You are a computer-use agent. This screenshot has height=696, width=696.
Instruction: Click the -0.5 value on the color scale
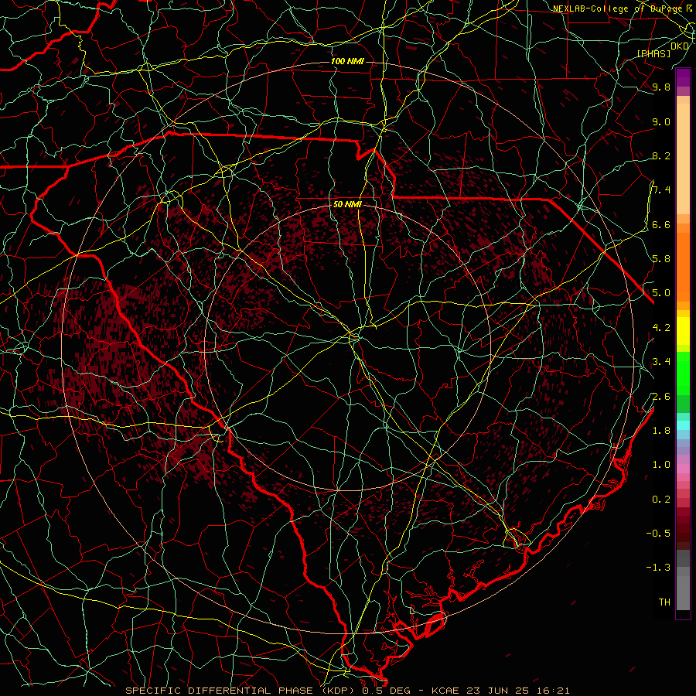[658, 533]
